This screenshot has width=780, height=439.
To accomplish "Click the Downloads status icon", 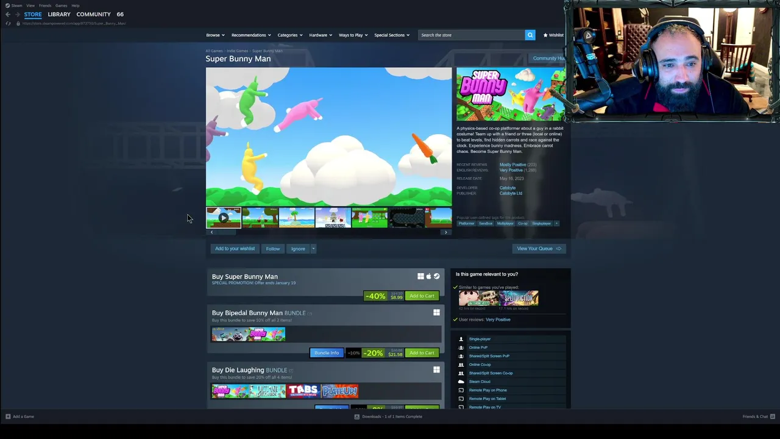I will 357,416.
